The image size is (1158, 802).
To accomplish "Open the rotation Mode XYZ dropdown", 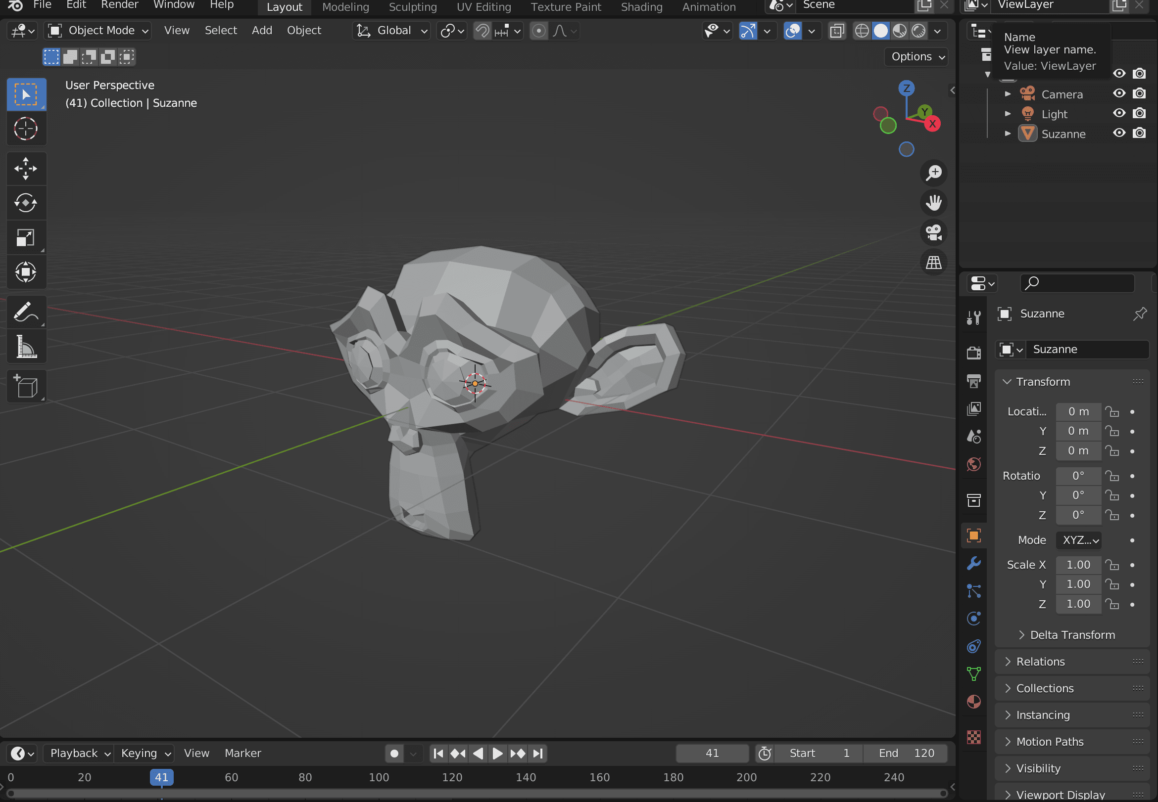I will [1079, 541].
